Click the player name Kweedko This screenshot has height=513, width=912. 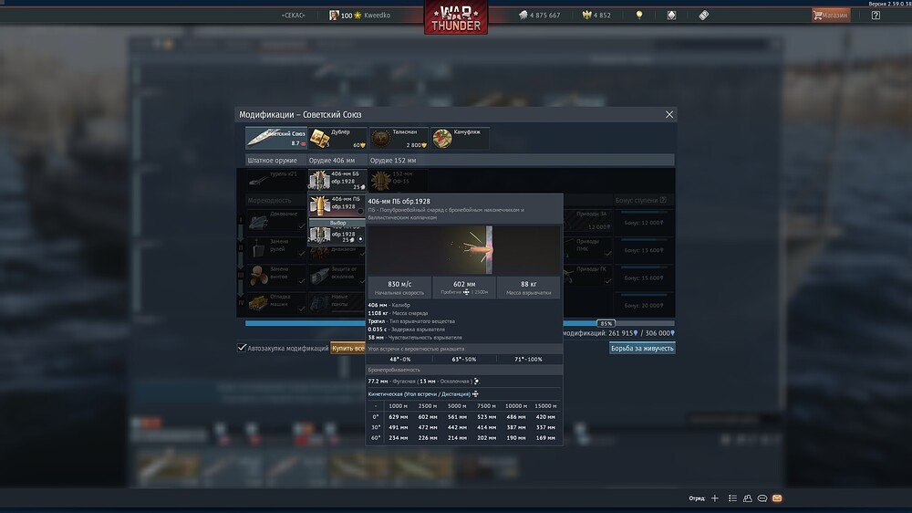pos(377,16)
